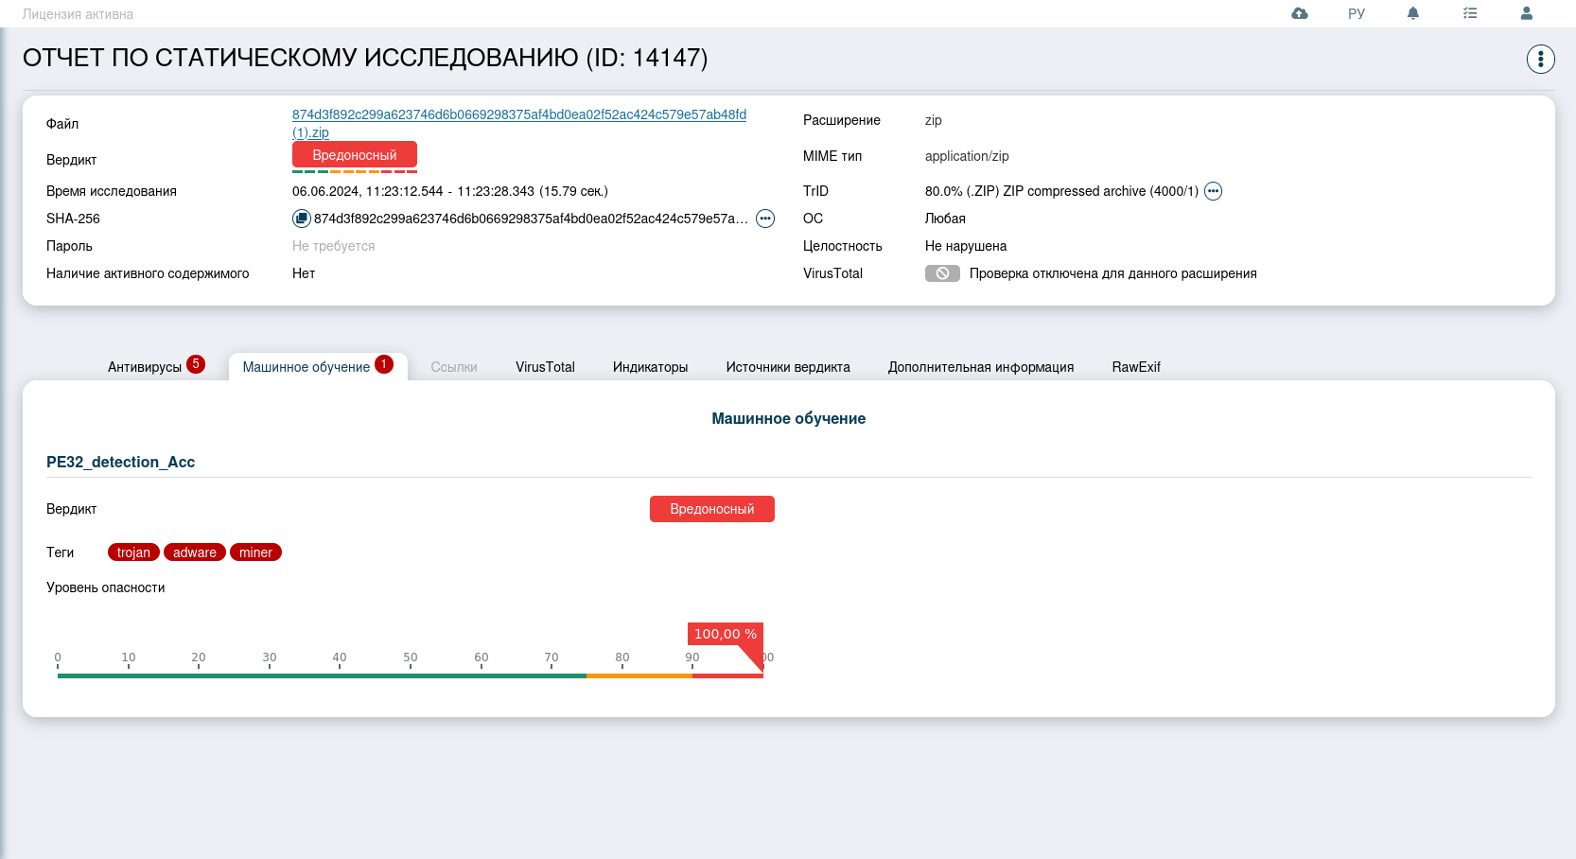The image size is (1576, 859).
Task: Expand the full SHA-256 hash
Action: coord(765,219)
